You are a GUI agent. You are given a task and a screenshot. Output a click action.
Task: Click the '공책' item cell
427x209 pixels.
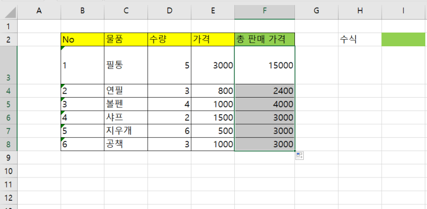(x=126, y=144)
